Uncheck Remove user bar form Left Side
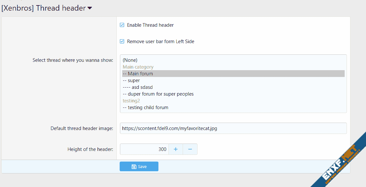 (x=122, y=42)
